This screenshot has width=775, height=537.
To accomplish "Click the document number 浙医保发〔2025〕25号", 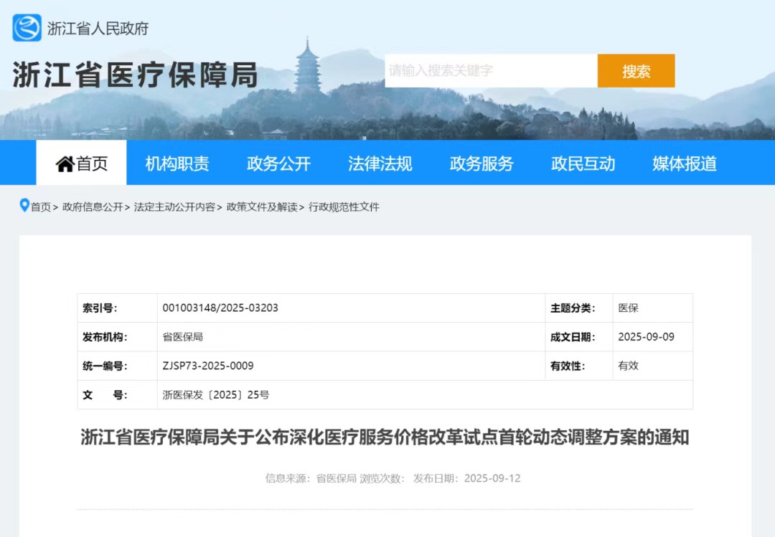I will pos(216,395).
